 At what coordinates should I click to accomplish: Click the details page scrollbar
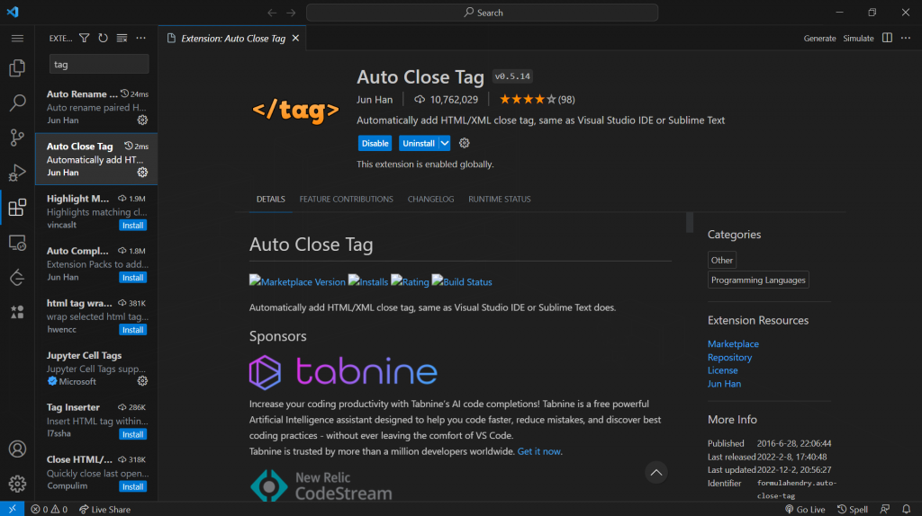(x=690, y=223)
